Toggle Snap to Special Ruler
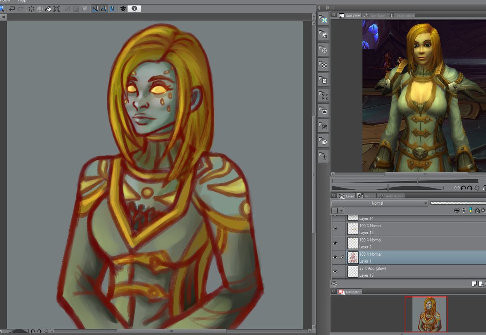Image resolution: width=486 pixels, height=335 pixels. [x=103, y=8]
